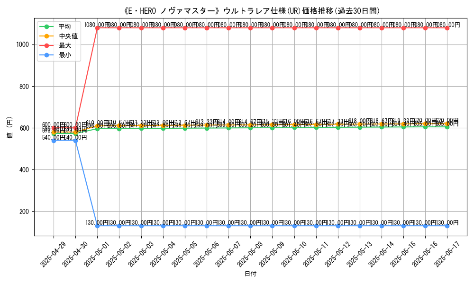Click the red 最大 data point on 2025-05-17
The width and height of the screenshot is (474, 284).
[x=447, y=28]
